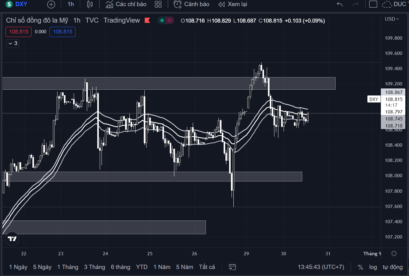Toggle percent scale mode
This screenshot has width=409, height=276.
click(x=360, y=267)
